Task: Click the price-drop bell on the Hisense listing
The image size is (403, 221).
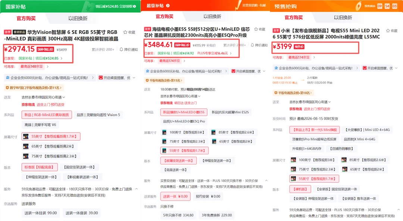Action: click(252, 45)
